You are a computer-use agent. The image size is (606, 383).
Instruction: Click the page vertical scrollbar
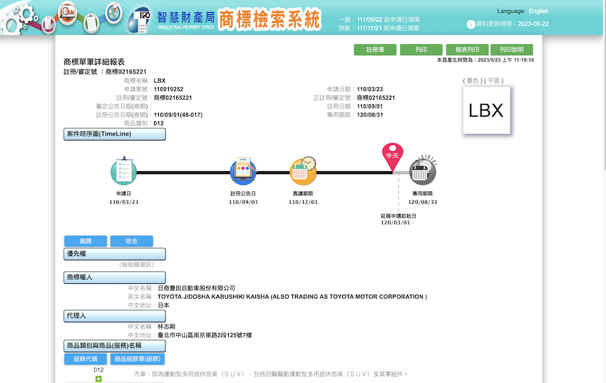[604, 85]
